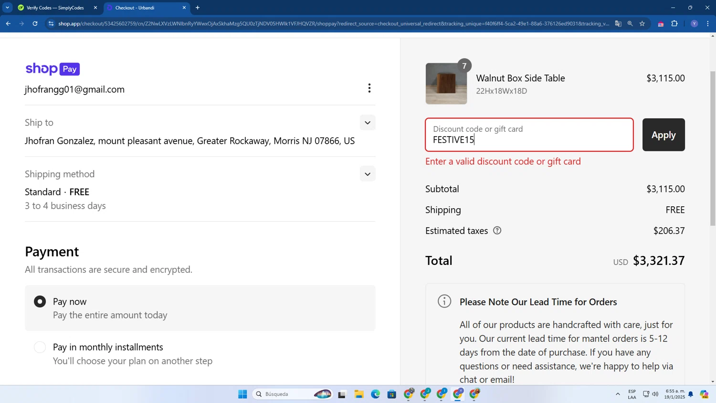Open Microsoft Store from taskbar

click(x=392, y=394)
